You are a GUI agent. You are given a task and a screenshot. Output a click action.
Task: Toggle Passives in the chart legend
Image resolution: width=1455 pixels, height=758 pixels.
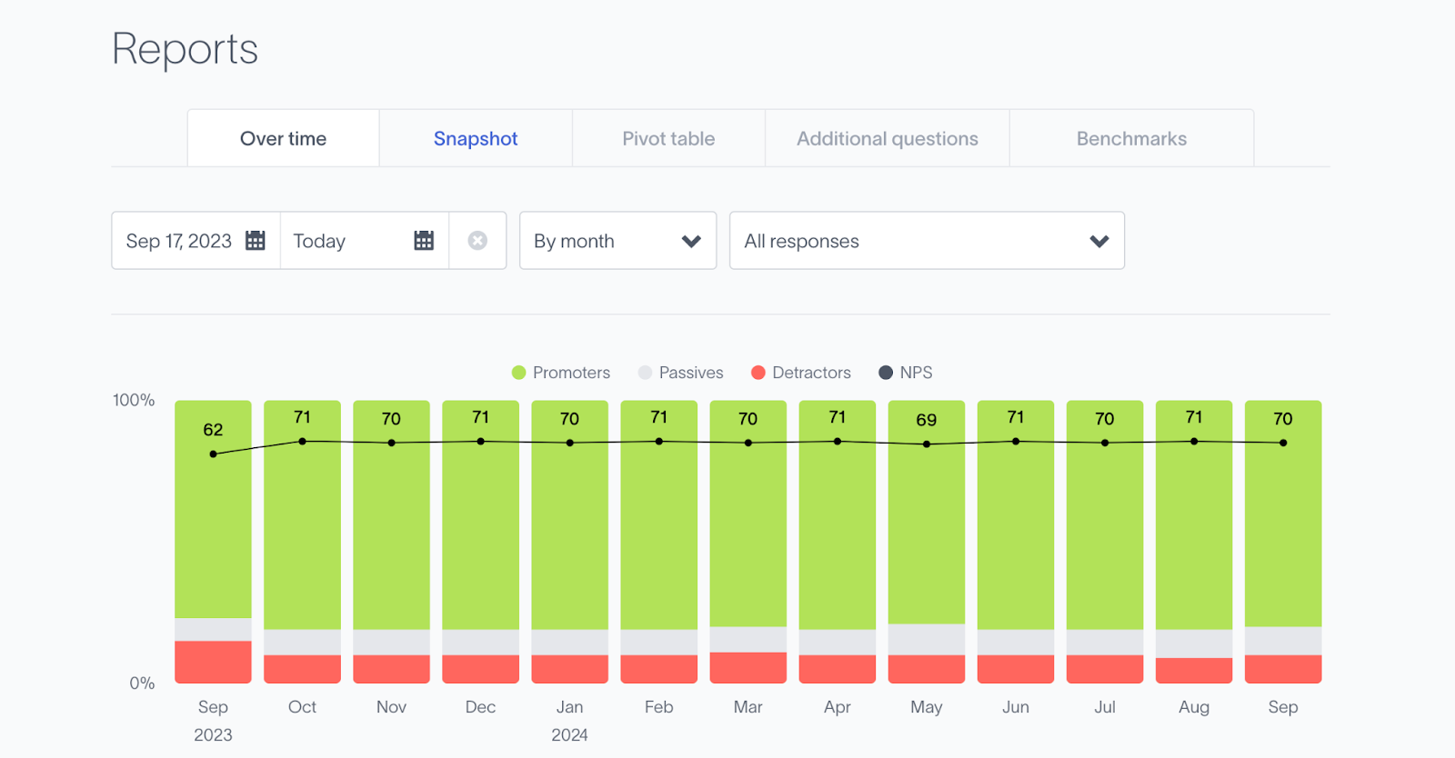point(681,373)
